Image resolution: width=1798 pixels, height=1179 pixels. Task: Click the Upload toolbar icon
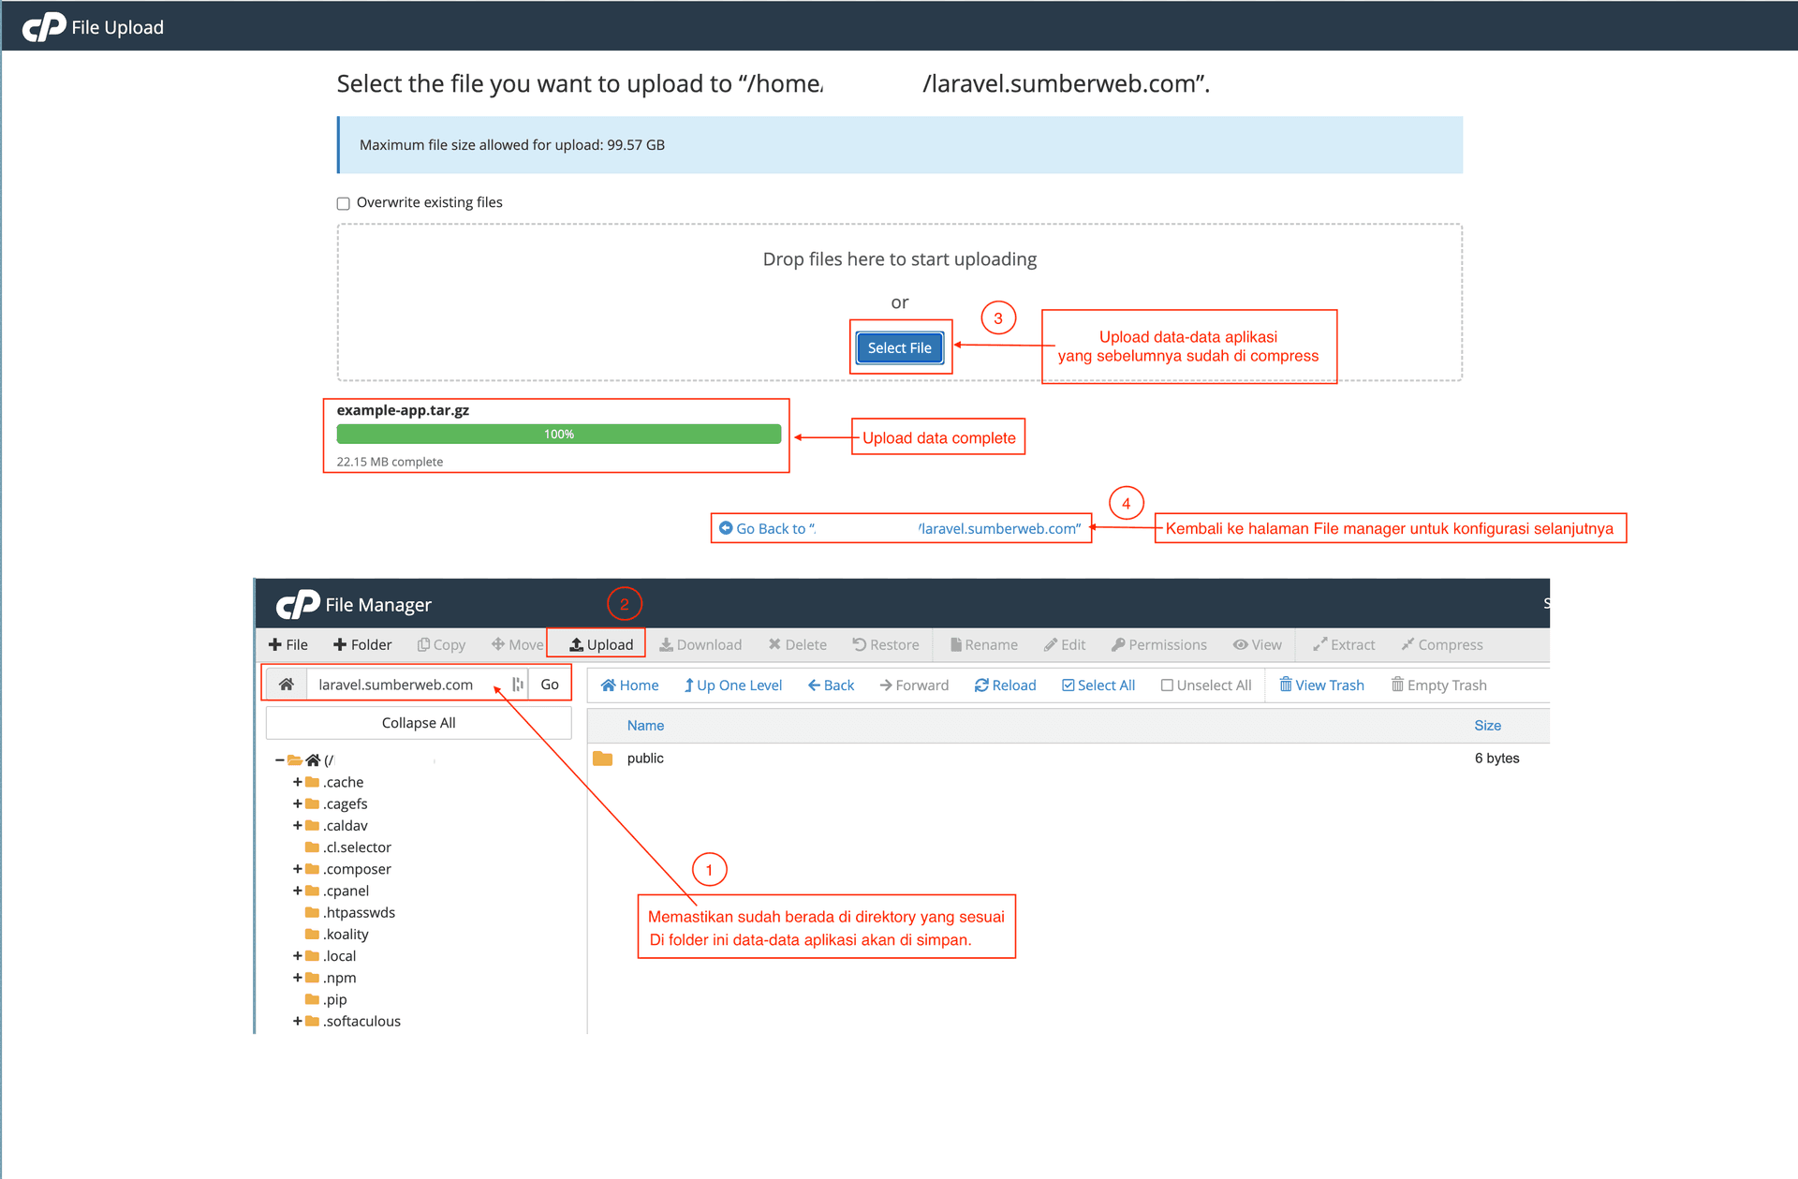click(577, 645)
